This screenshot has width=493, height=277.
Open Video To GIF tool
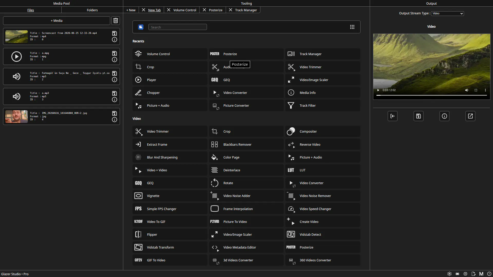point(170,222)
